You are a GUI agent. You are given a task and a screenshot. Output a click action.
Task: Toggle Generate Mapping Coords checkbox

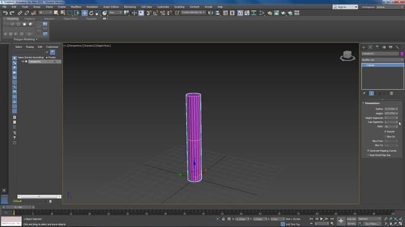point(368,151)
